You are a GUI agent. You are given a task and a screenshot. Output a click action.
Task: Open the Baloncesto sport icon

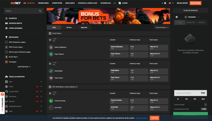6,96
